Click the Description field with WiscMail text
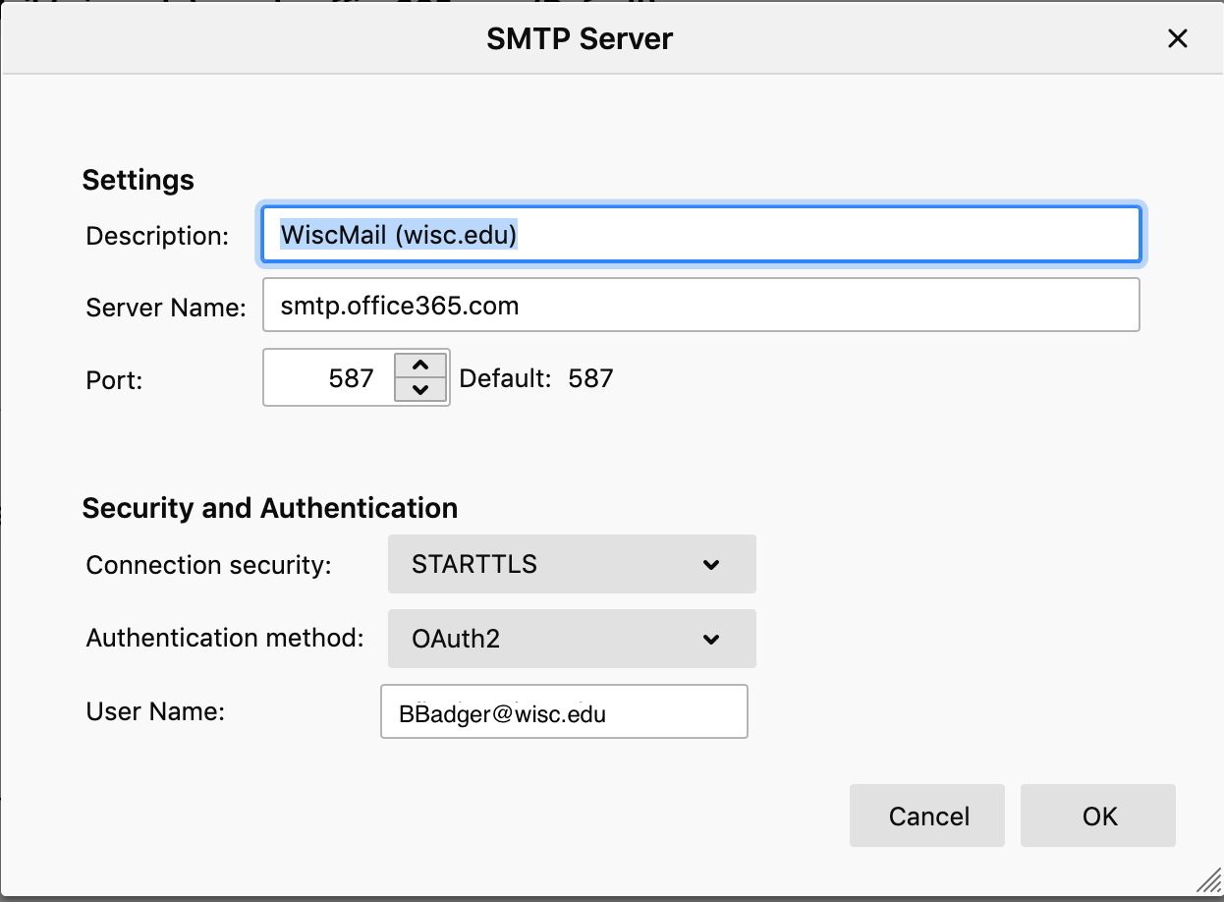Viewport: 1224px width, 902px height. point(700,236)
